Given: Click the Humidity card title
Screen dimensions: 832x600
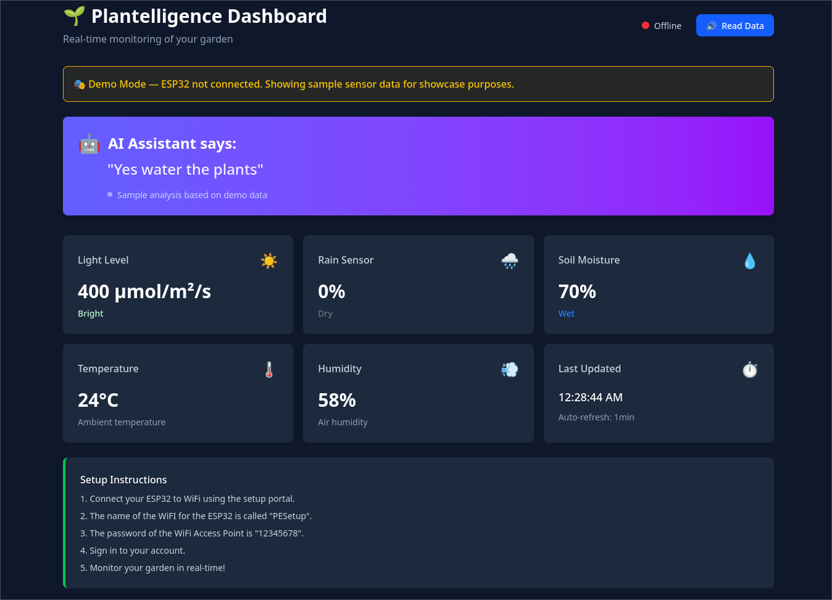Looking at the screenshot, I should (x=339, y=369).
